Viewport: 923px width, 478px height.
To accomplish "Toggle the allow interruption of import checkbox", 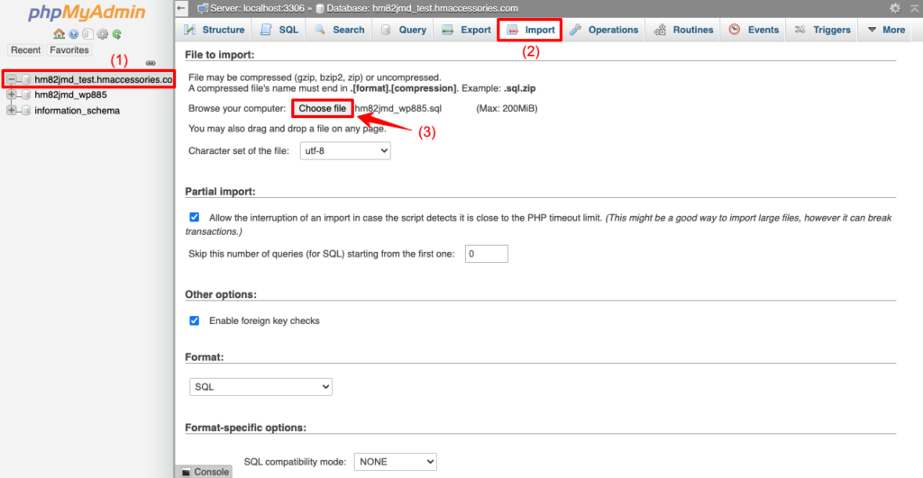I will click(x=195, y=218).
